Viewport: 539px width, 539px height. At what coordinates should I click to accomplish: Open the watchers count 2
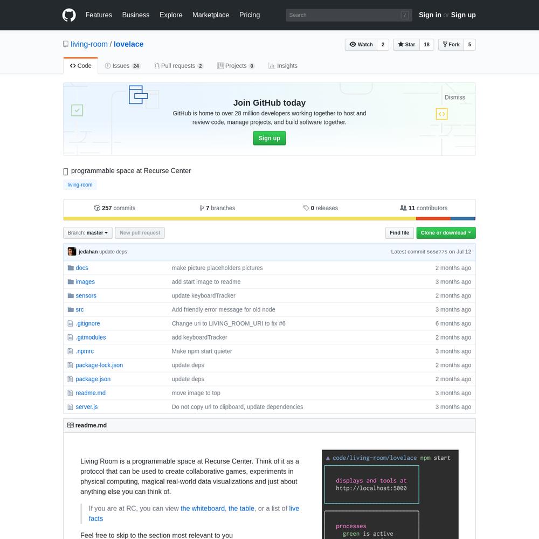pos(383,45)
